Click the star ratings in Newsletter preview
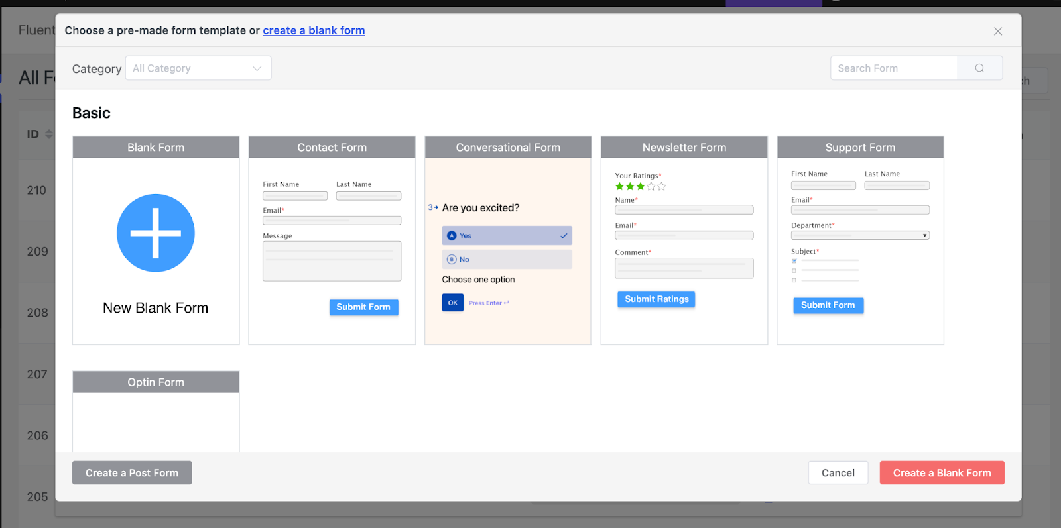 (641, 187)
